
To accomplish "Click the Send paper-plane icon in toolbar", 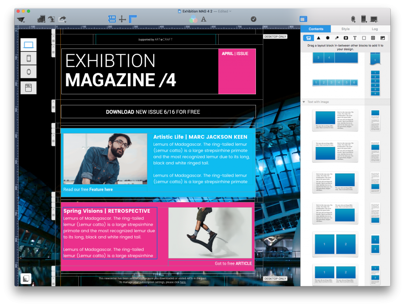I will [21, 19].
